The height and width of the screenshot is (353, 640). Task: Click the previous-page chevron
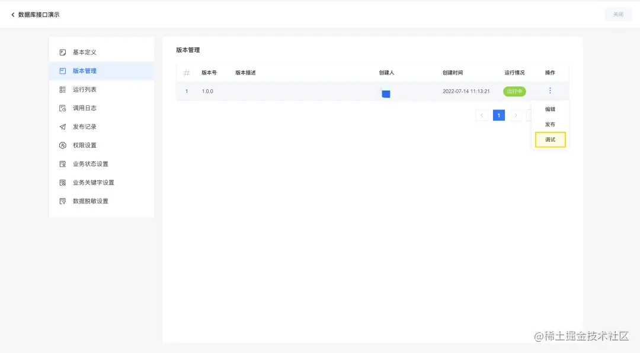click(x=482, y=115)
